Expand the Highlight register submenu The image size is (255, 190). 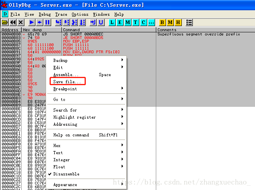point(87,117)
